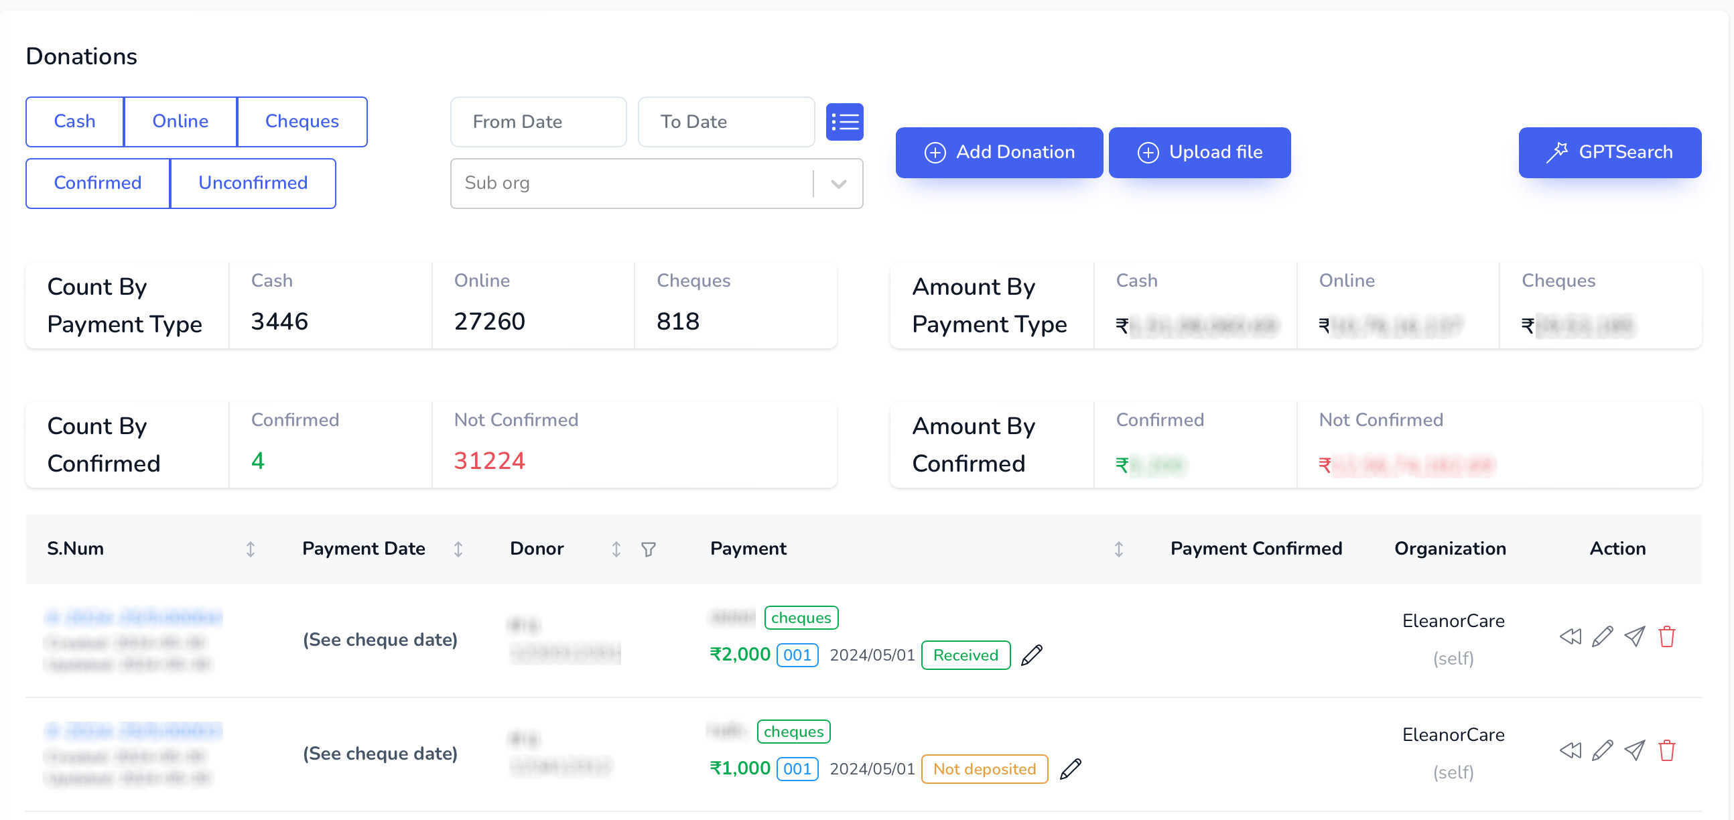The height and width of the screenshot is (820, 1734).
Task: Click the Donor column filter funnel icon
Action: point(647,549)
